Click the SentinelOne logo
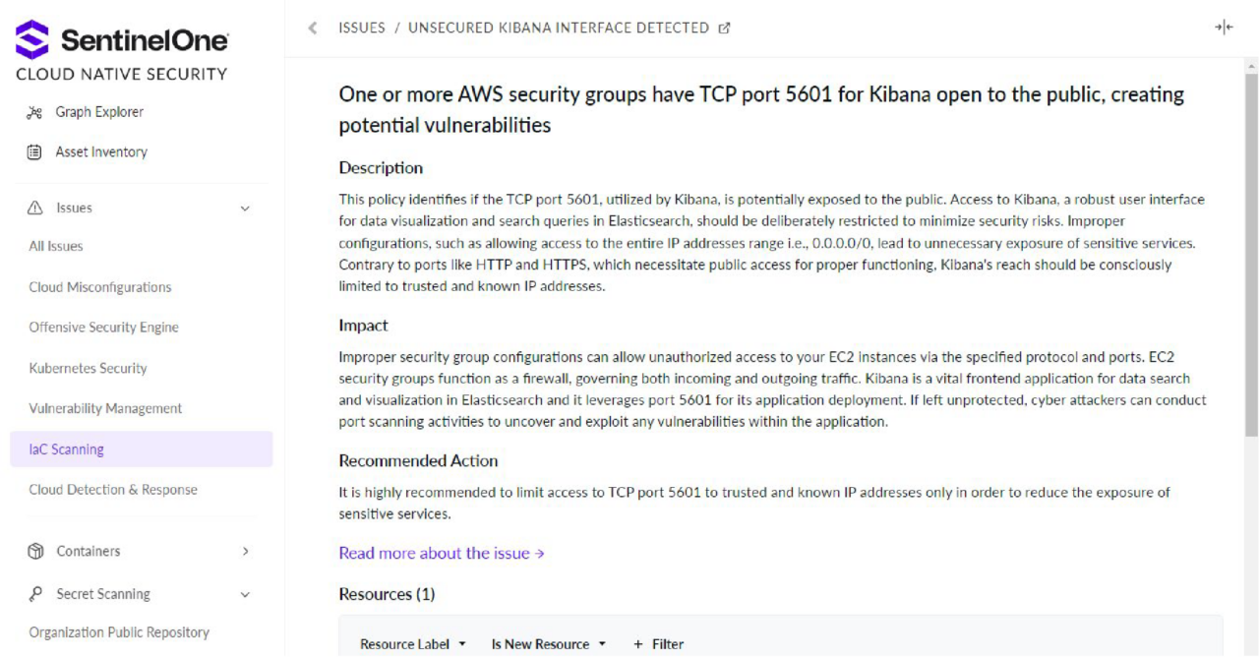1259x659 pixels. pos(122,41)
